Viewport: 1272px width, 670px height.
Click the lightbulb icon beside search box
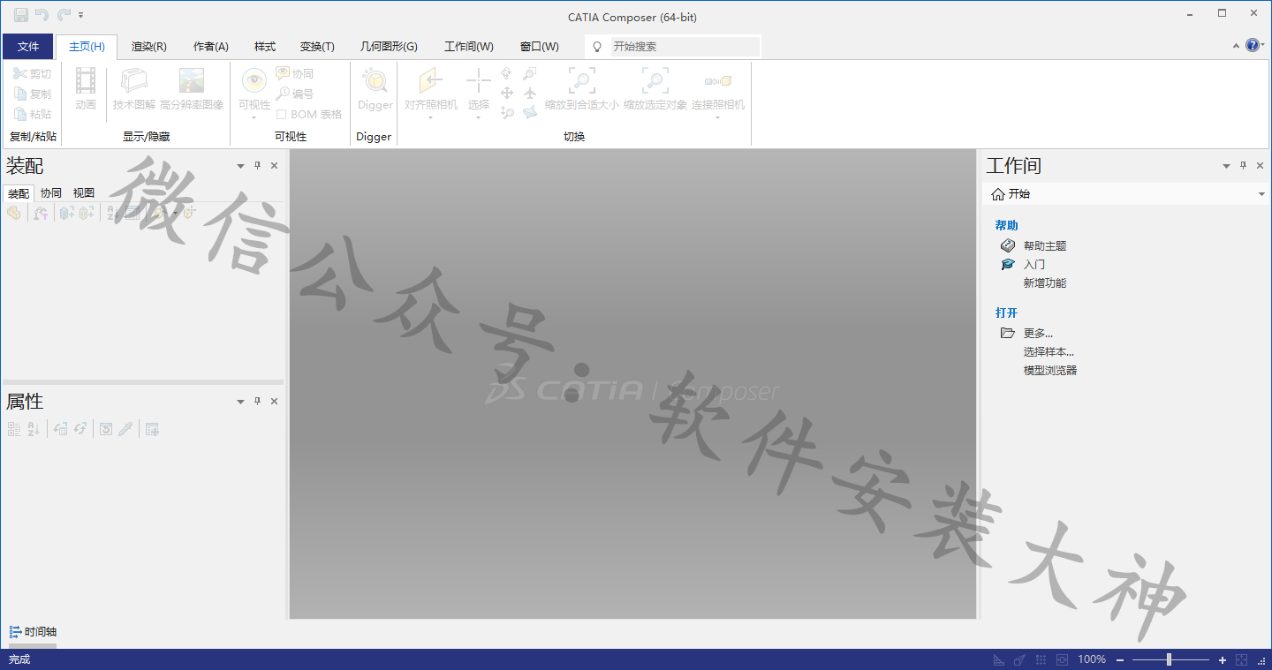point(597,47)
